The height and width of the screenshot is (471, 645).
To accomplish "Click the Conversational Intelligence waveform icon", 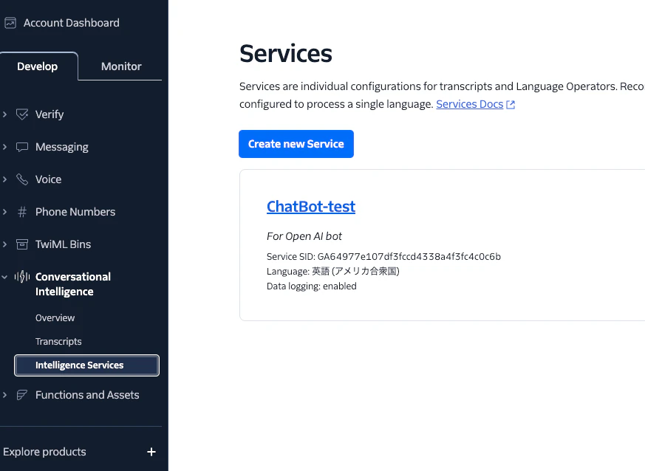I will pyautogui.click(x=22, y=277).
